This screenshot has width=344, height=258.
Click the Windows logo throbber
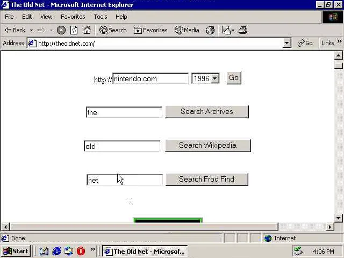pos(333,17)
